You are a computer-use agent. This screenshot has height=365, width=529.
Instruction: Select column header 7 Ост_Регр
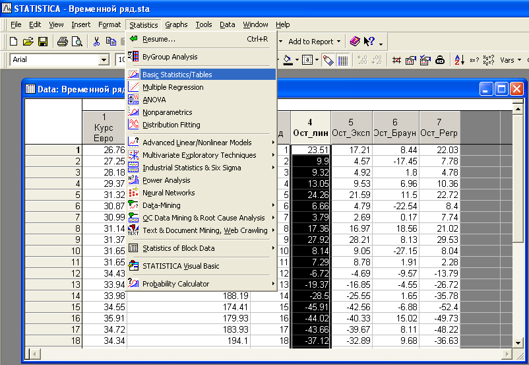point(439,127)
